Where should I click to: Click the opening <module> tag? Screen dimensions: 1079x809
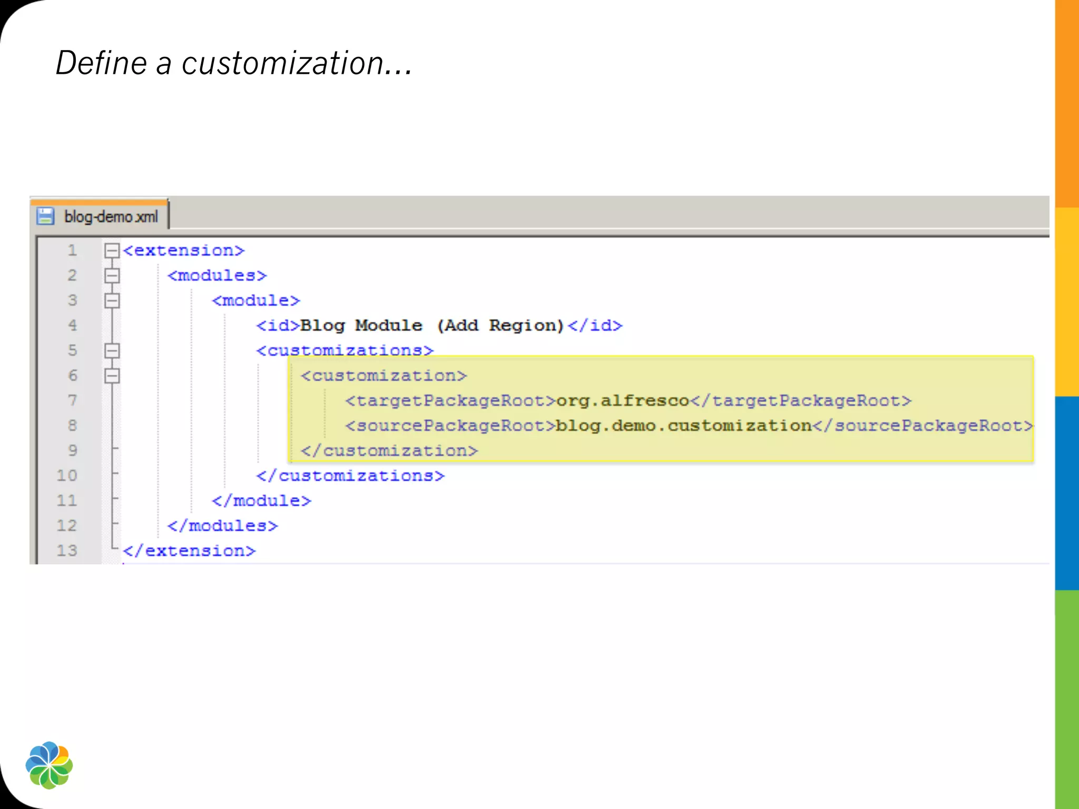(x=256, y=301)
